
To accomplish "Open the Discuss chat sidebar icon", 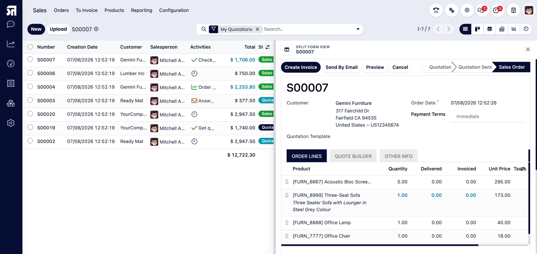I will pos(11,24).
